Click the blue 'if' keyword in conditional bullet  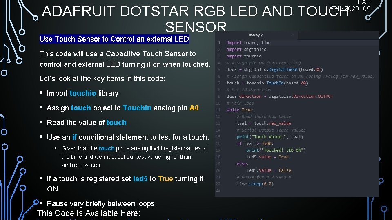74,137
